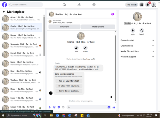
Task: Click the Name pencil icon
Action: [x=85, y=48]
